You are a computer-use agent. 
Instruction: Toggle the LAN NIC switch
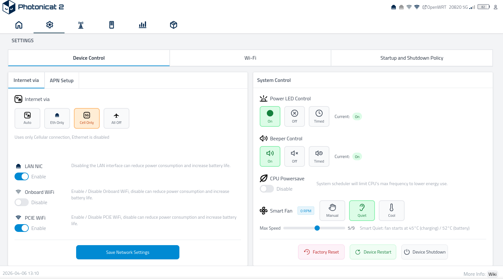pos(22,177)
